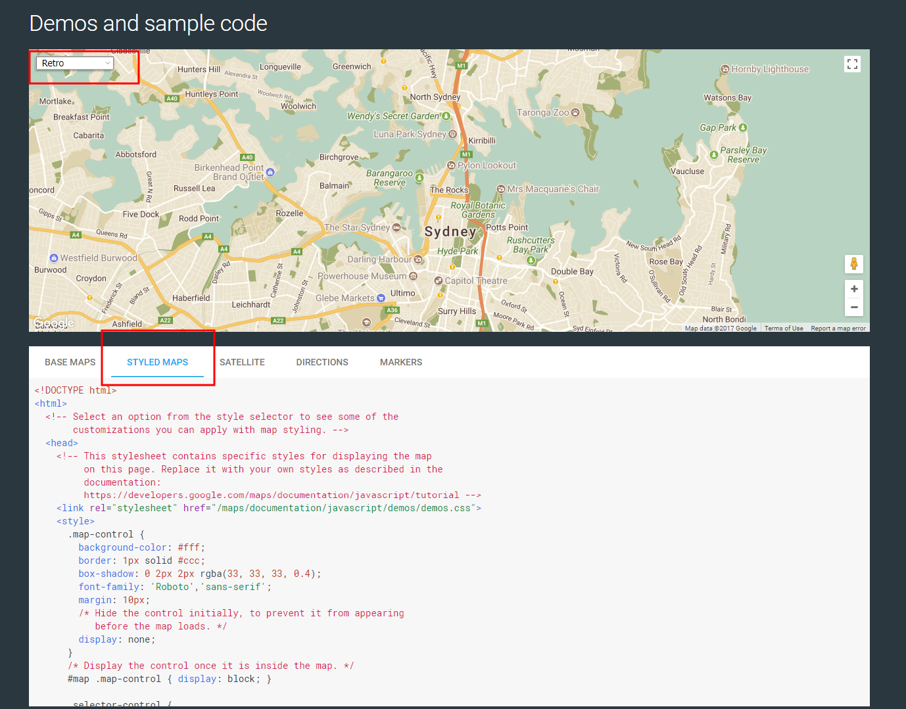Click the Google logo on the map

point(54,323)
